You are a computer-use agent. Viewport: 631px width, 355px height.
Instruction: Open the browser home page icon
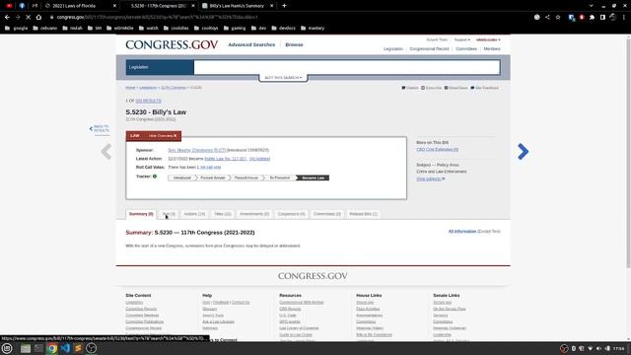(x=38, y=18)
